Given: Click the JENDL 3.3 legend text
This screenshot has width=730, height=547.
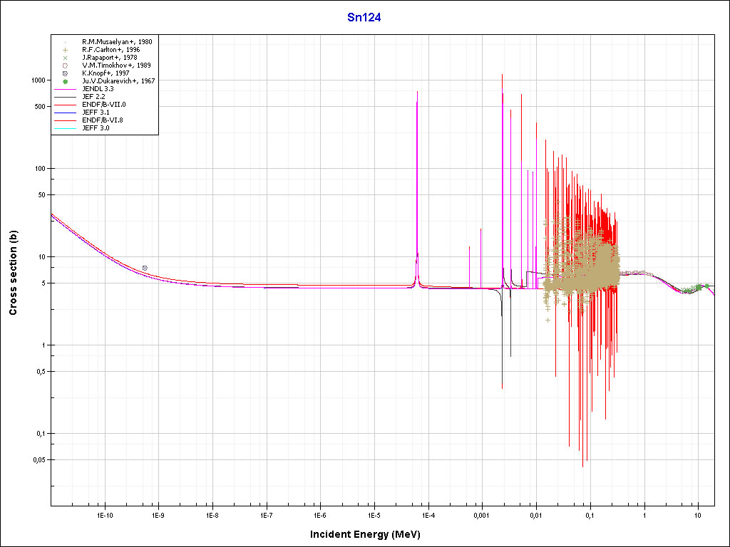Looking at the screenshot, I should coord(98,89).
